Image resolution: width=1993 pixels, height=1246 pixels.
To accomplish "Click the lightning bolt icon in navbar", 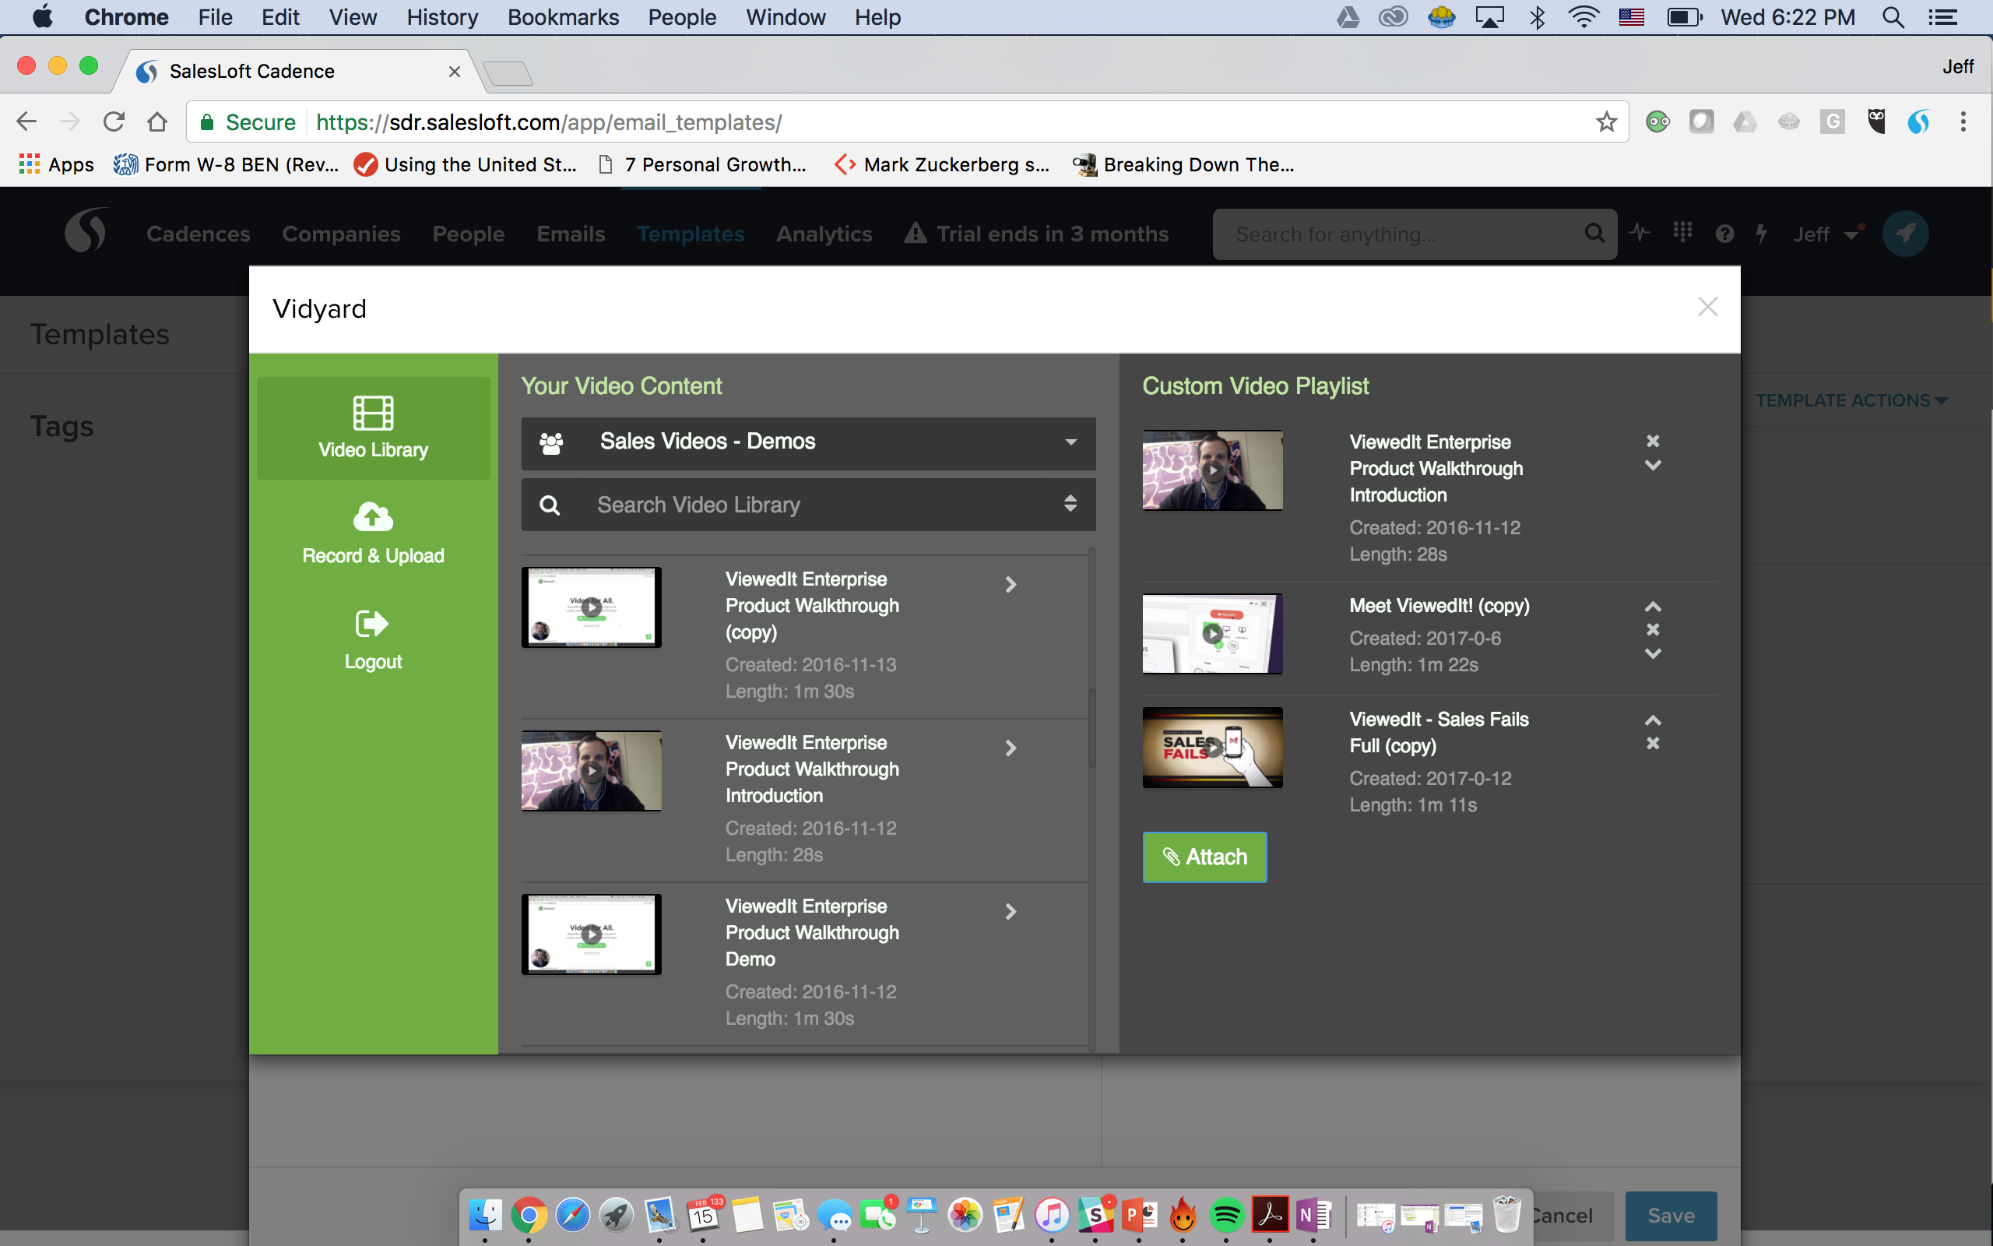I will (1761, 234).
